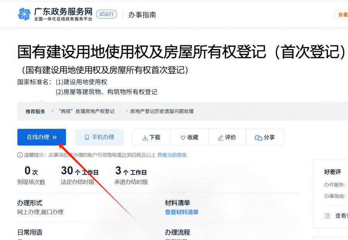Click the 0 次 到现场次数 figure

click(x=31, y=171)
